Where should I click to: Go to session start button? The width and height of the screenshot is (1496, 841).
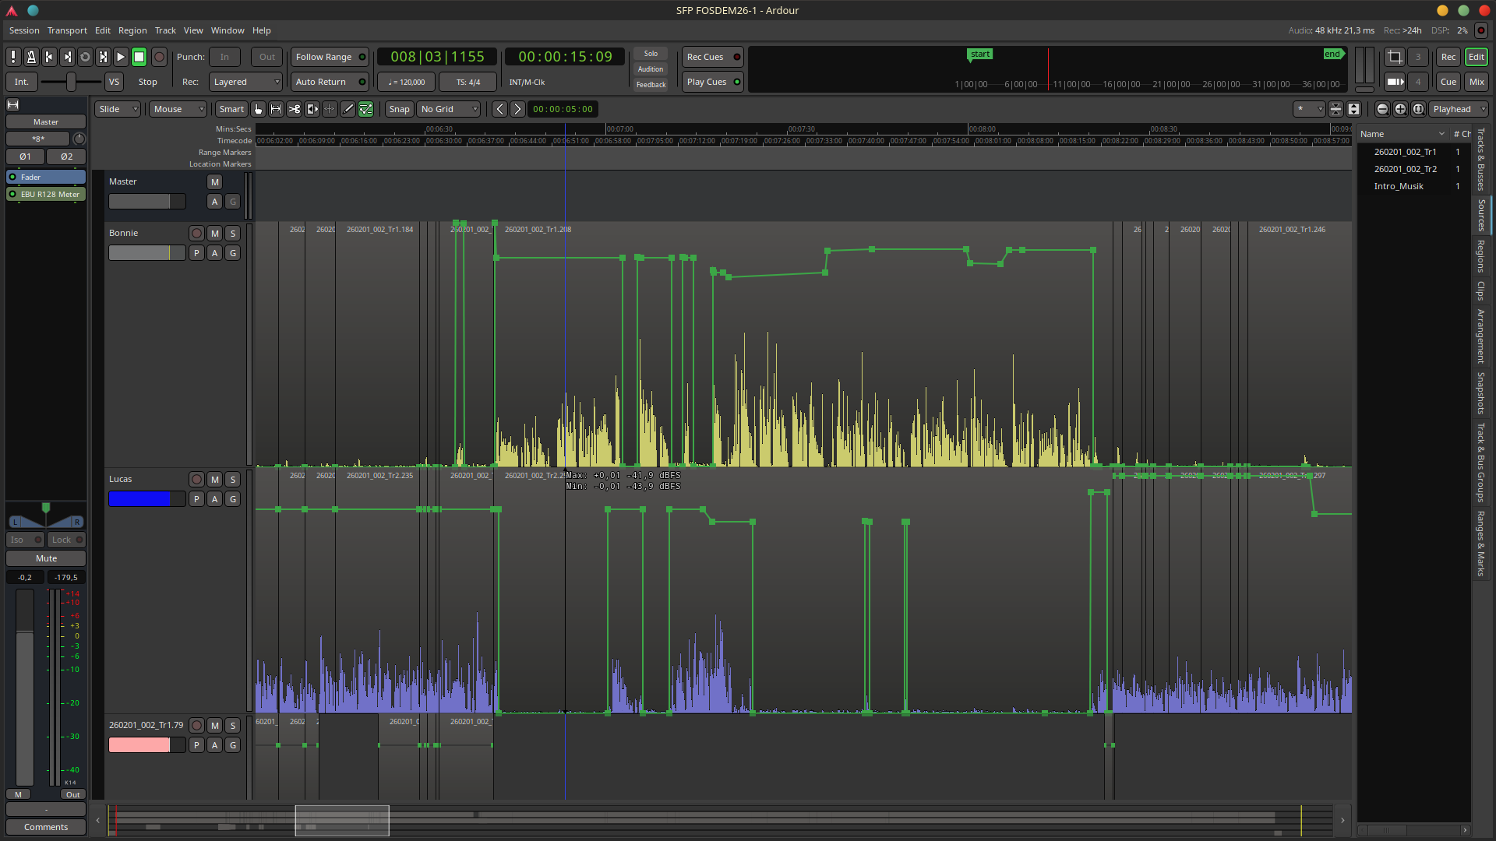49,57
